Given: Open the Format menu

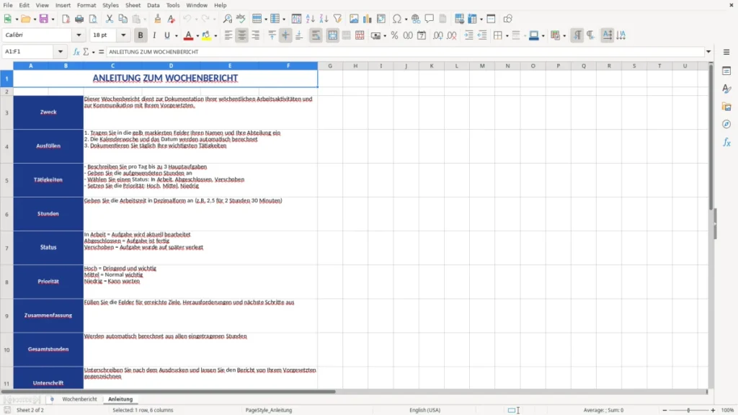Looking at the screenshot, I should (x=86, y=5).
